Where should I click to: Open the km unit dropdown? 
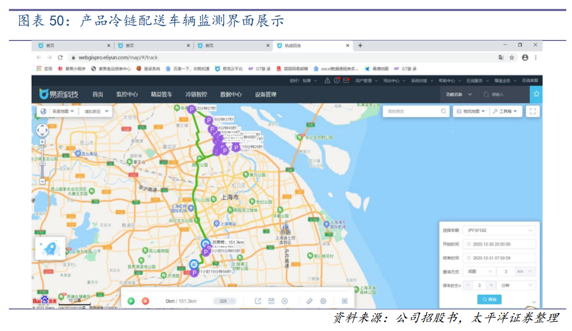pos(525,272)
